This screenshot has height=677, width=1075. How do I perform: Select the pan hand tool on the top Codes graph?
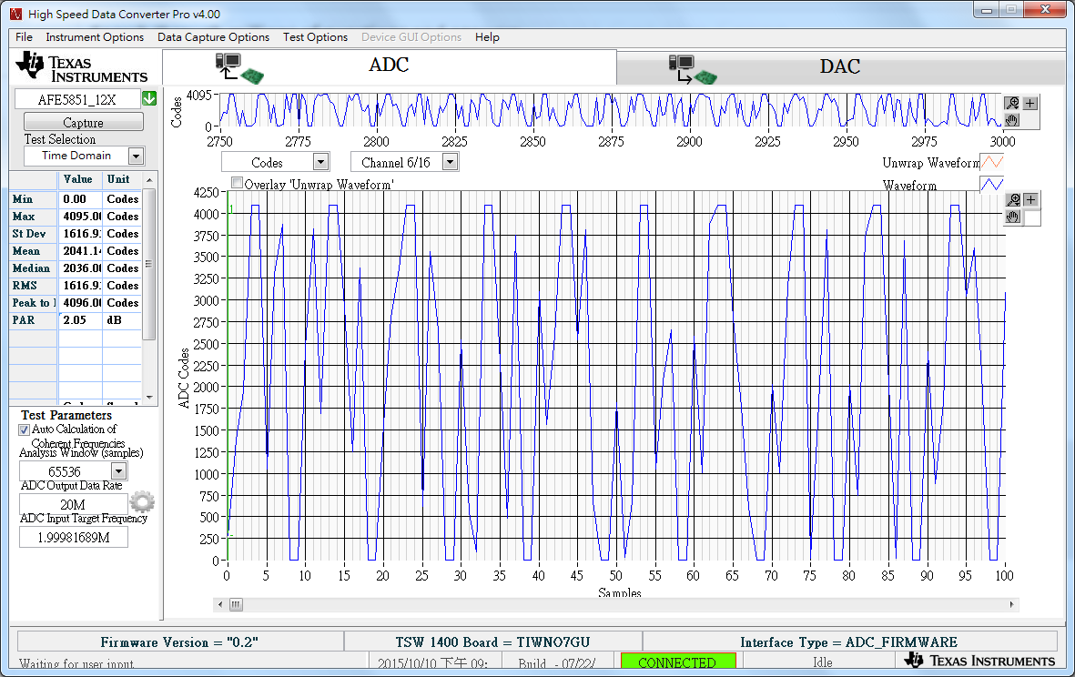click(1012, 120)
